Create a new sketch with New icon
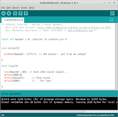This screenshot has height=117, width=118. 15,13
